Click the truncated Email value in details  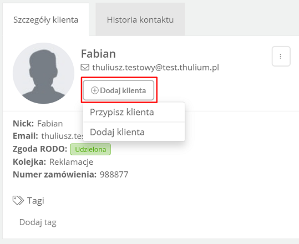coord(62,136)
